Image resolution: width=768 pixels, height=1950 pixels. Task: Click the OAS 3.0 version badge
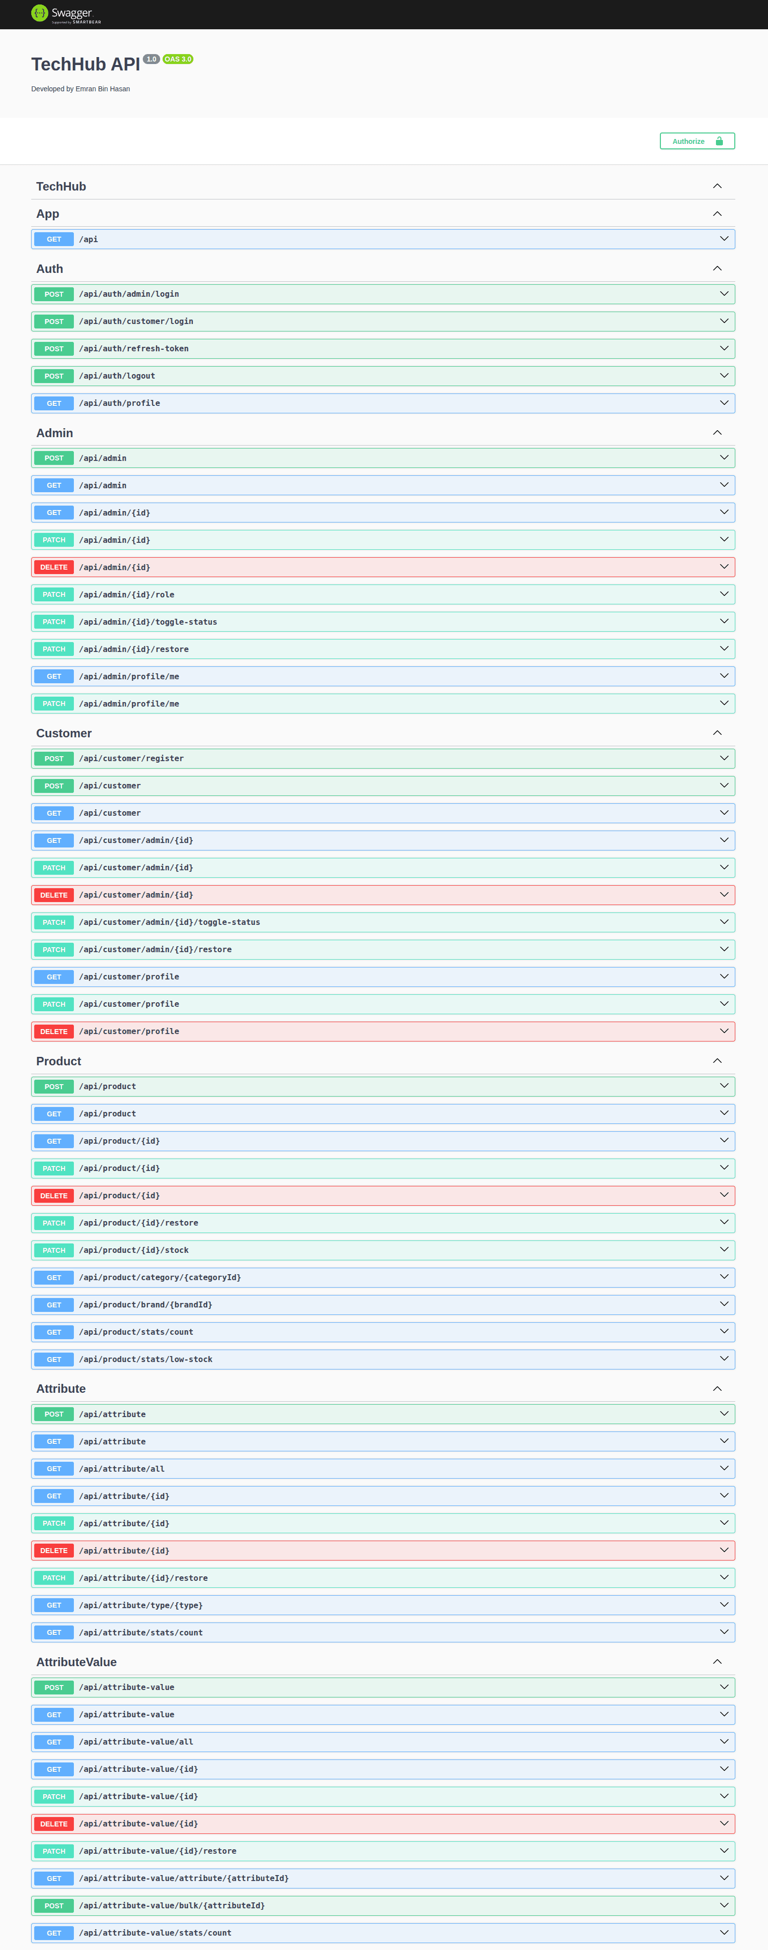pos(178,59)
